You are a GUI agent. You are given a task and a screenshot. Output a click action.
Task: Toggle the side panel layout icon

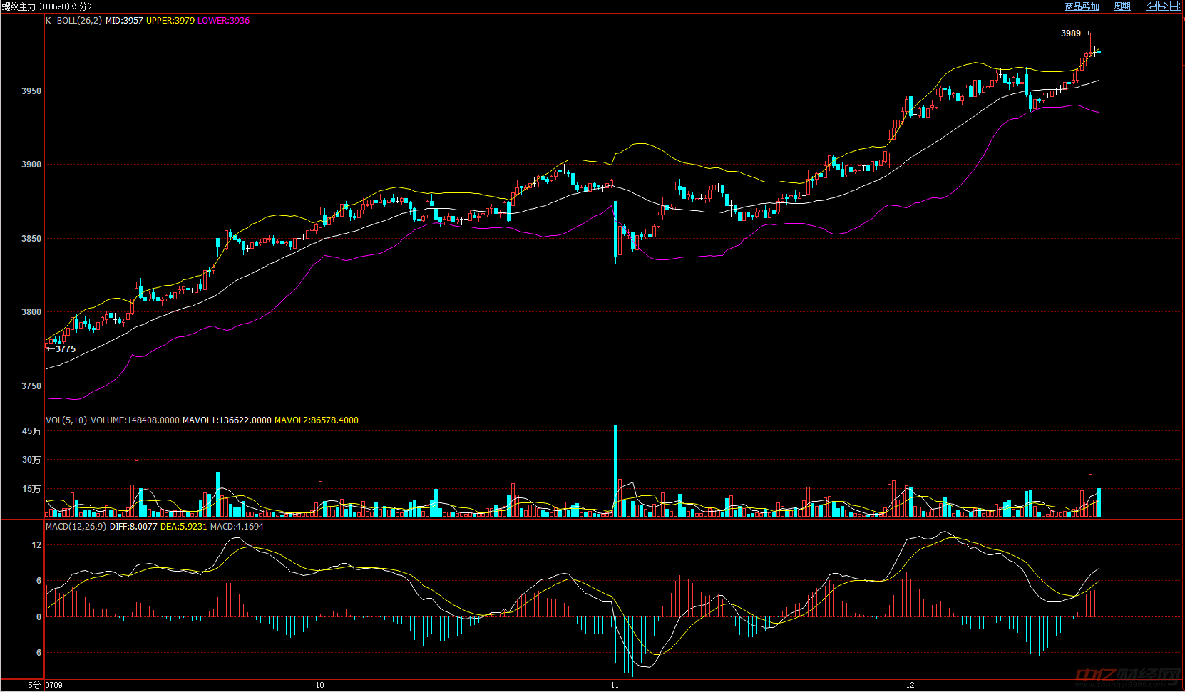click(1176, 6)
